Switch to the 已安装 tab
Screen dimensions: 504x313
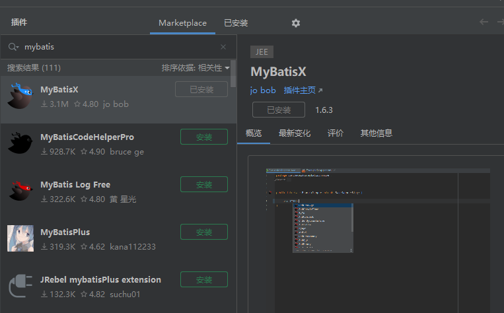click(236, 23)
